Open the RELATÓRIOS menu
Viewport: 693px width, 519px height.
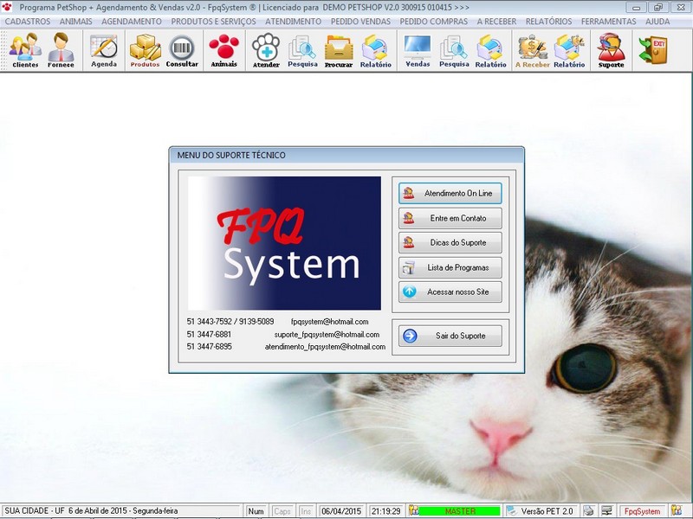(x=549, y=21)
